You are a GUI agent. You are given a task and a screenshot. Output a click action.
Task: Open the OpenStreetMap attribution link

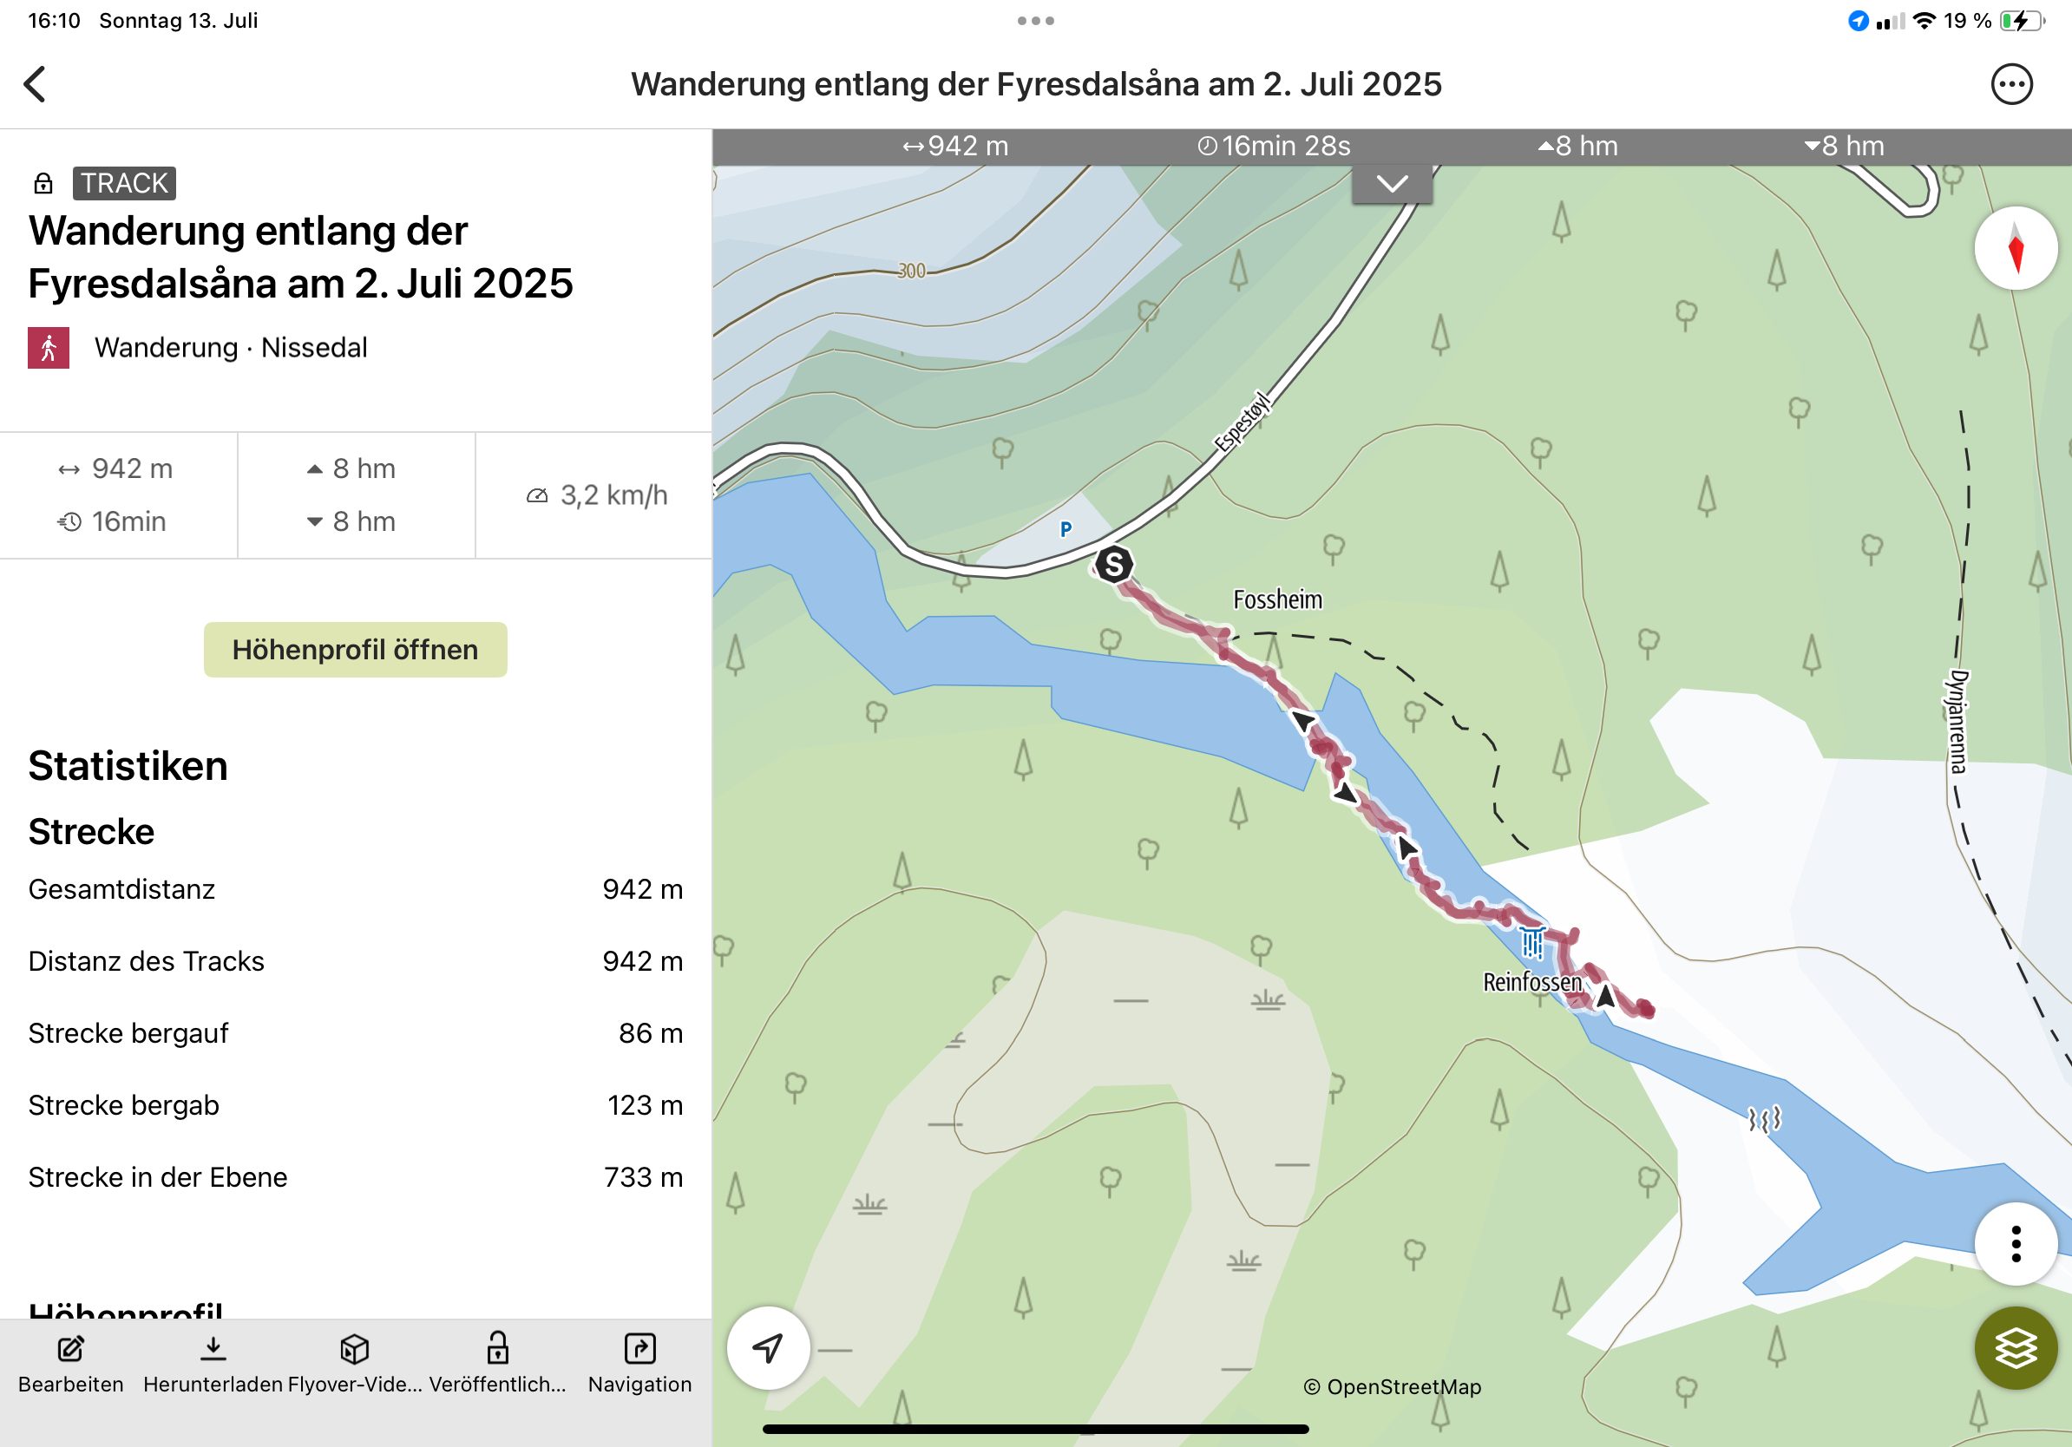(1392, 1386)
